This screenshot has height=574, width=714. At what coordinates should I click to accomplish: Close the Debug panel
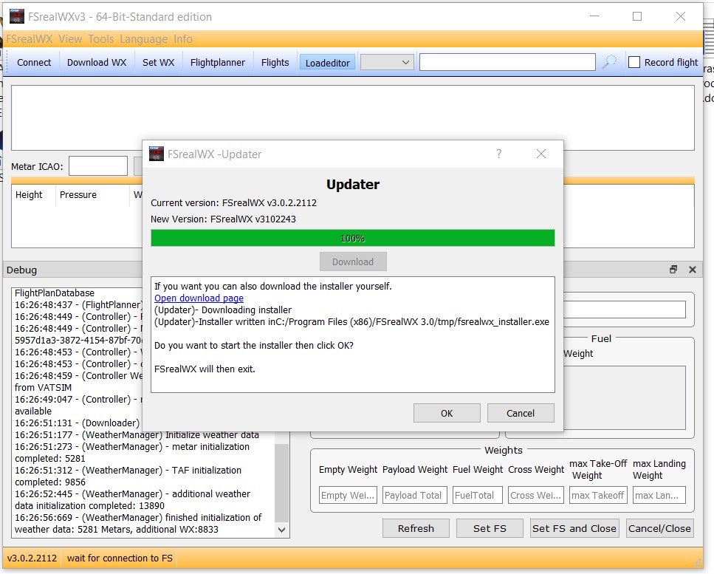pyautogui.click(x=692, y=269)
